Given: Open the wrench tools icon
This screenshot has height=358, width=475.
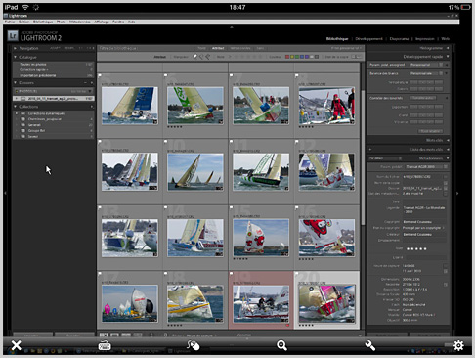Looking at the screenshot, I should pos(369,345).
